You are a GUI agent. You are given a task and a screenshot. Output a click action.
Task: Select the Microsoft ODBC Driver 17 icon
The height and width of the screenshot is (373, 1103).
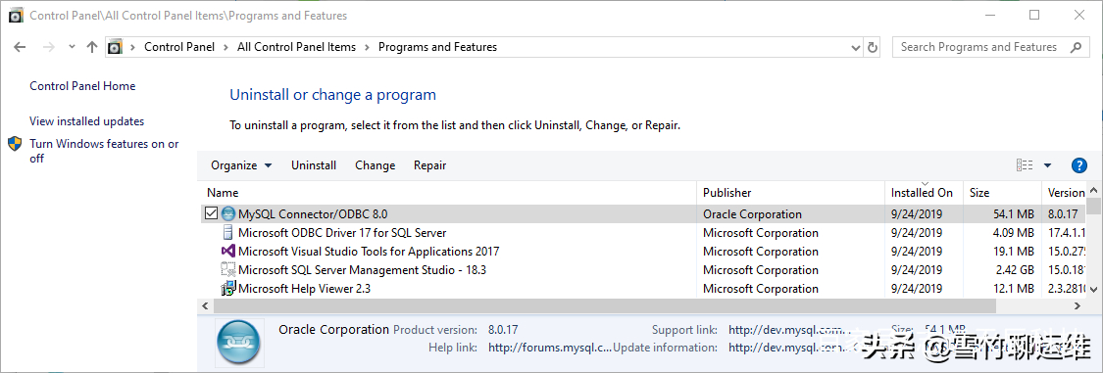[x=227, y=232]
